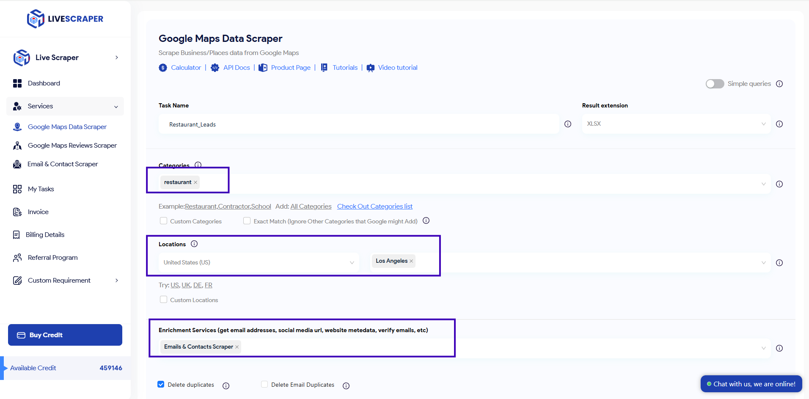Image resolution: width=809 pixels, height=399 pixels.
Task: Click the Buy Credit button
Action: tap(65, 335)
